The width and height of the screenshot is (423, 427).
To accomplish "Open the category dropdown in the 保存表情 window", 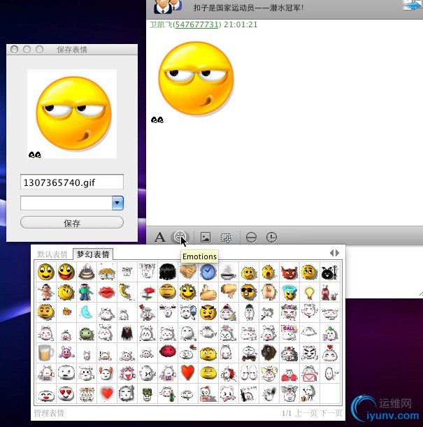I will pos(117,203).
